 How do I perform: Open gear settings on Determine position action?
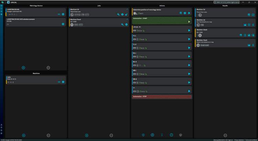coord(185,13)
